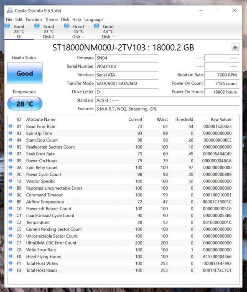Click status orb for Spin-Up Time row
The width and height of the screenshot is (247, 292).
click(x=10, y=133)
